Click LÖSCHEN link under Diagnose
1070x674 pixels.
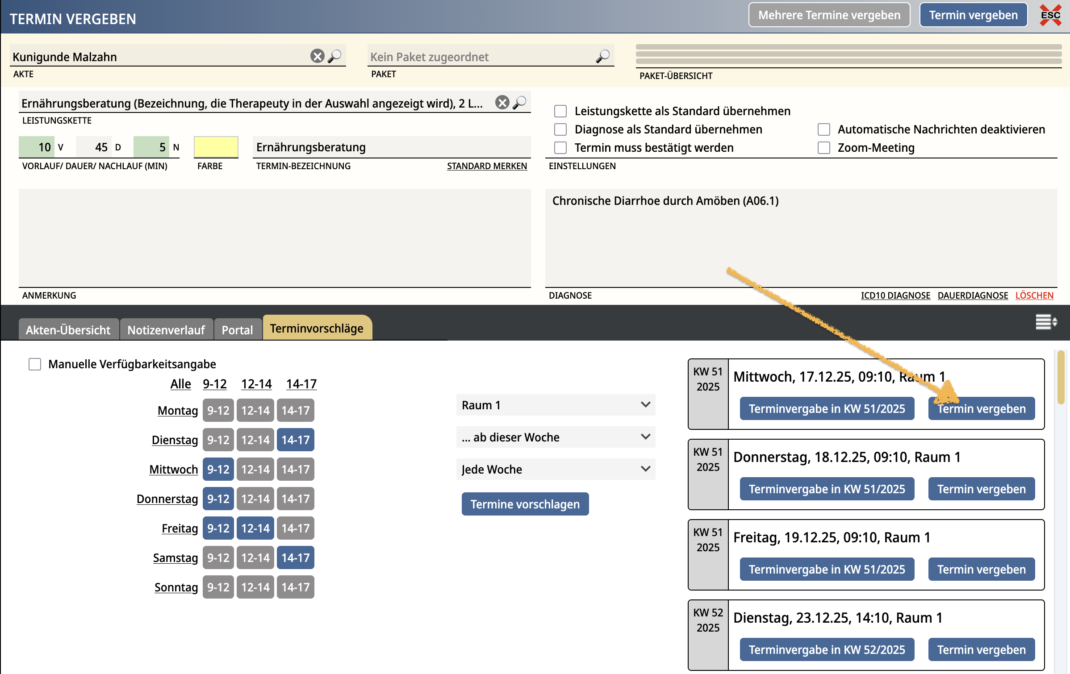1034,295
